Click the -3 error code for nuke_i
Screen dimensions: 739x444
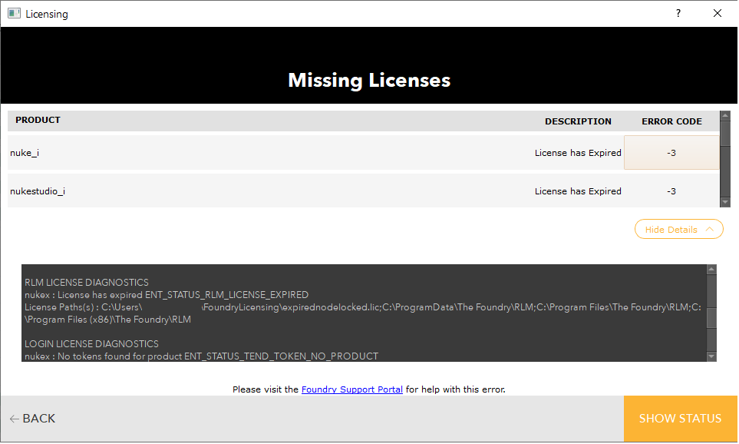671,153
